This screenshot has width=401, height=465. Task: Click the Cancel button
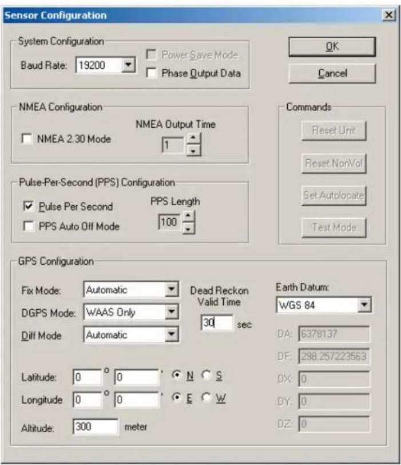point(332,73)
